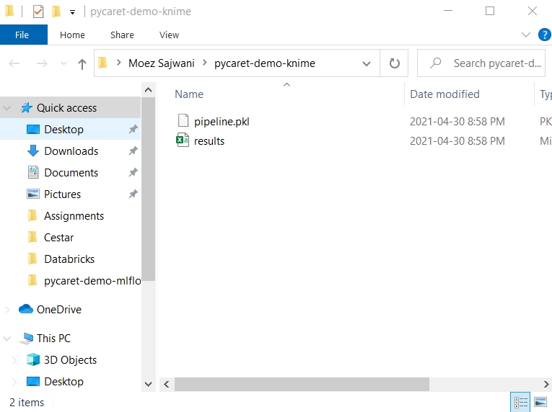Sort files by the Name column header
Screen dimensions: 552x412
click(189, 94)
